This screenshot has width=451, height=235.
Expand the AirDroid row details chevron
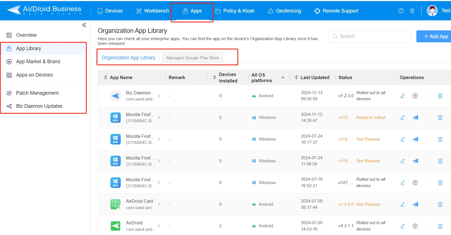click(x=159, y=226)
